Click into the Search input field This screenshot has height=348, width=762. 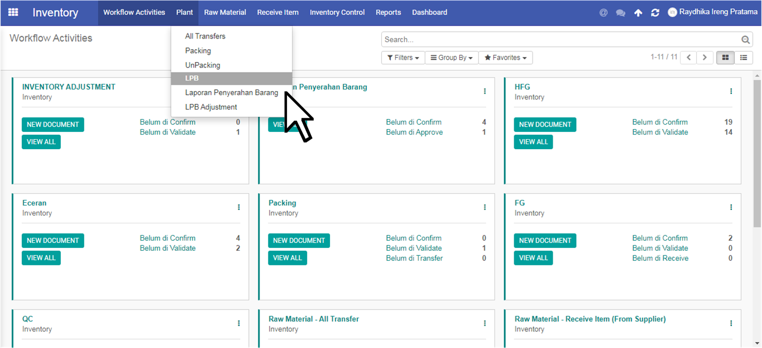click(558, 40)
